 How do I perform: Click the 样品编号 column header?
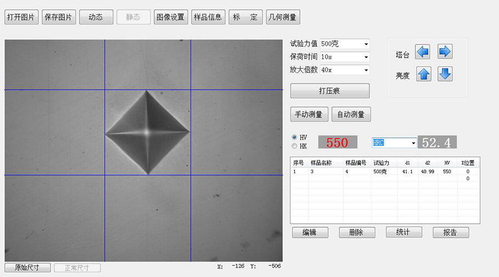tap(357, 163)
